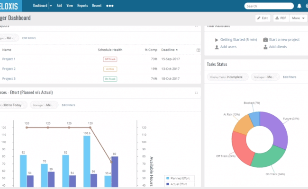
Task: Maximize the projects widget
Action: tap(196, 26)
